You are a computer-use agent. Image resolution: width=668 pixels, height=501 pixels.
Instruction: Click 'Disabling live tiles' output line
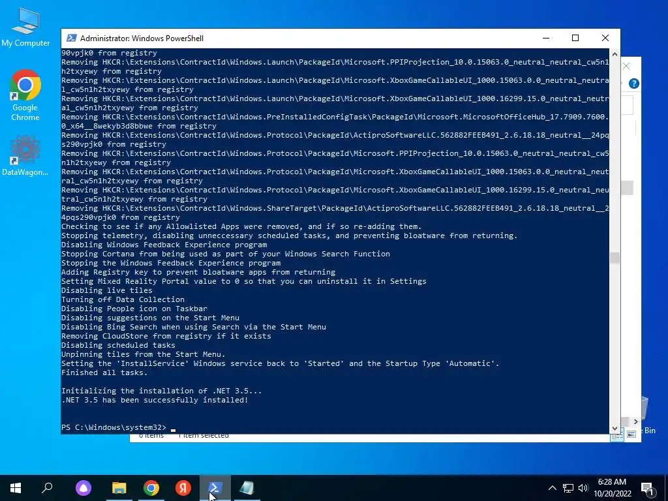[x=106, y=290]
